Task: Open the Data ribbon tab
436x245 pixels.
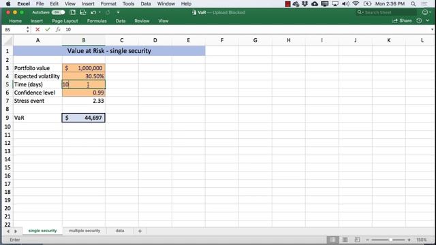Action: click(121, 21)
